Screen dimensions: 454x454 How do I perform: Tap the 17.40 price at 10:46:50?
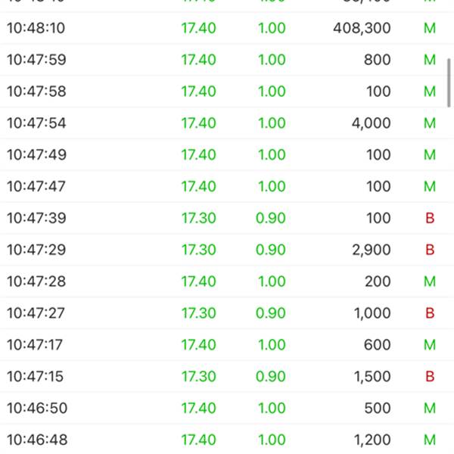pos(198,409)
